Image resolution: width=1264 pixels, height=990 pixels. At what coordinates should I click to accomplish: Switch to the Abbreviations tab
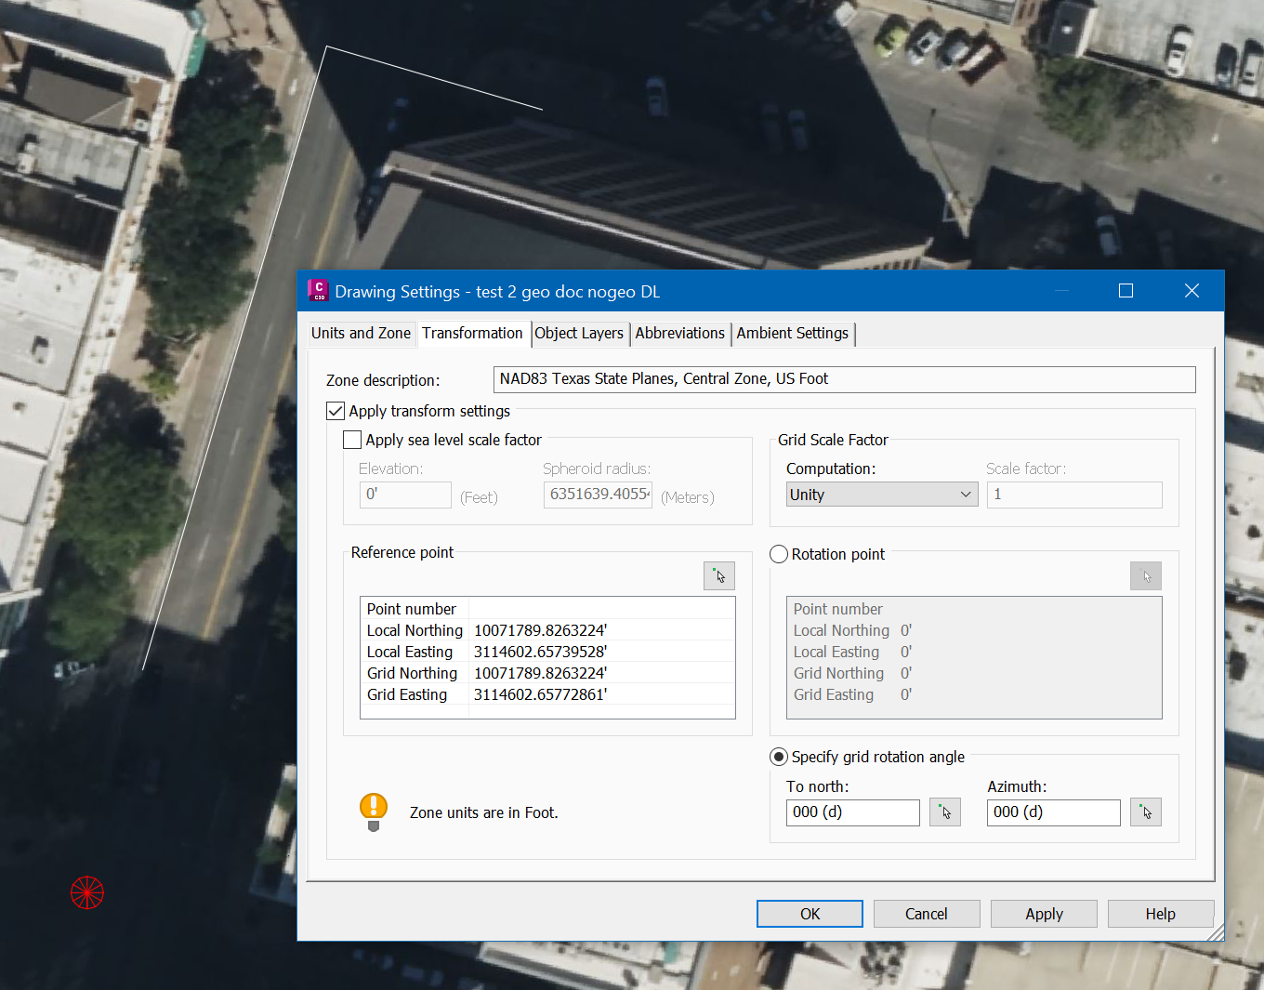(680, 333)
